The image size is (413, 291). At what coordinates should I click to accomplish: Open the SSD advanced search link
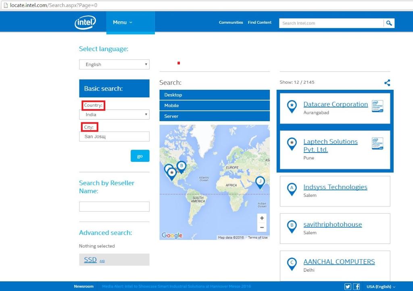coord(90,260)
